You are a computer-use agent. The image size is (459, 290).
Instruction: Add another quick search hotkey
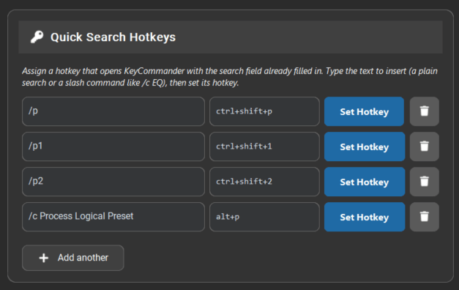73,258
